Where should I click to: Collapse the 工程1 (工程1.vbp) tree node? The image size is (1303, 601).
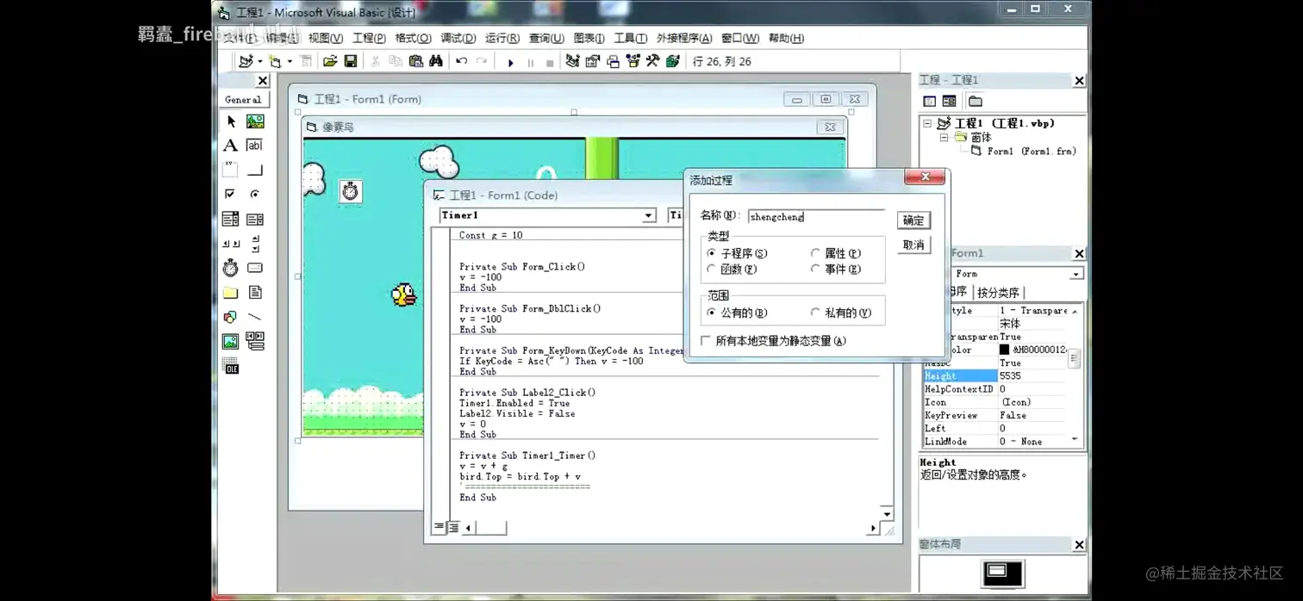[928, 124]
